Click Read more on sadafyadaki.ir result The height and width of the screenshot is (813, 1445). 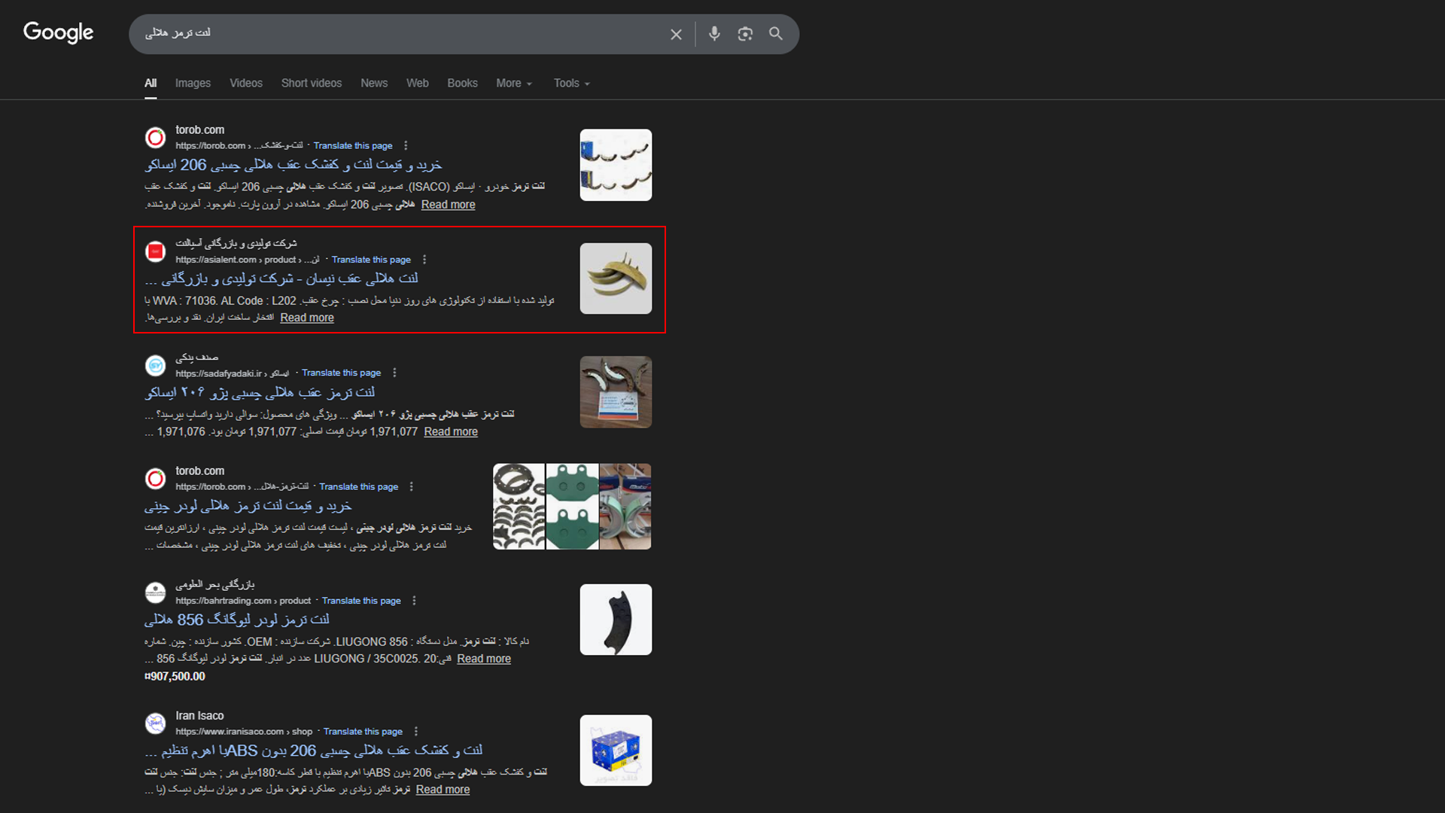pos(451,432)
